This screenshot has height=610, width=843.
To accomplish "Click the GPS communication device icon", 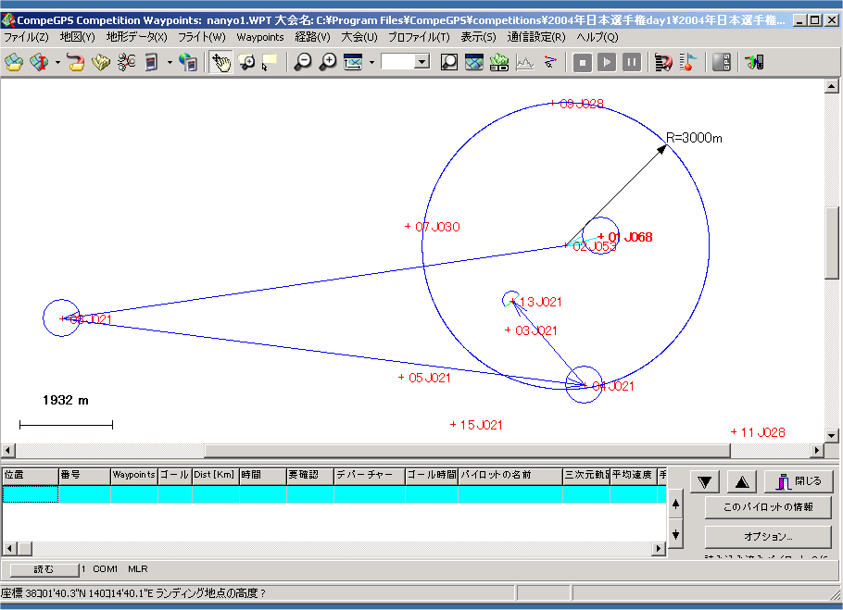I will tap(754, 62).
